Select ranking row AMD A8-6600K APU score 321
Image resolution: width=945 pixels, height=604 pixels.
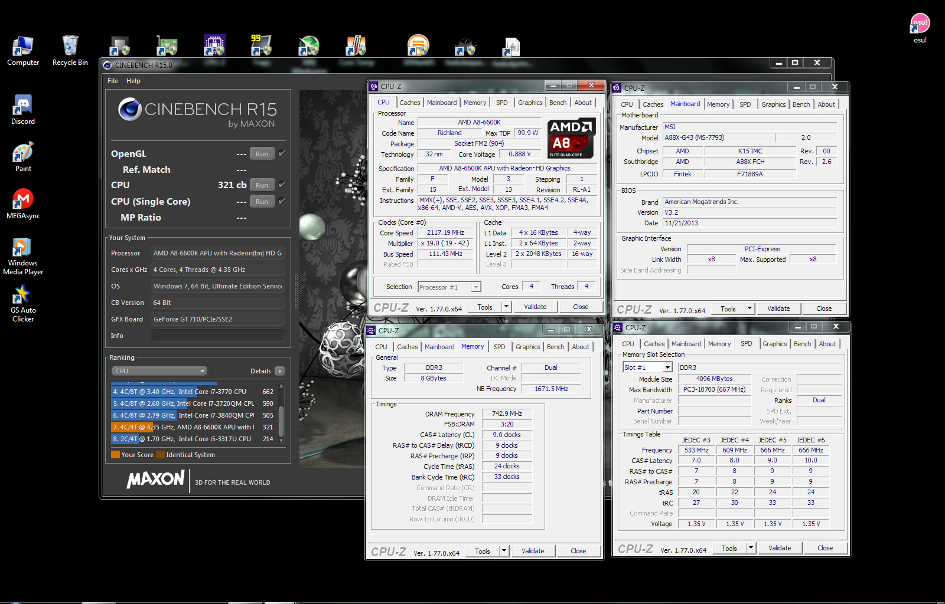194,427
